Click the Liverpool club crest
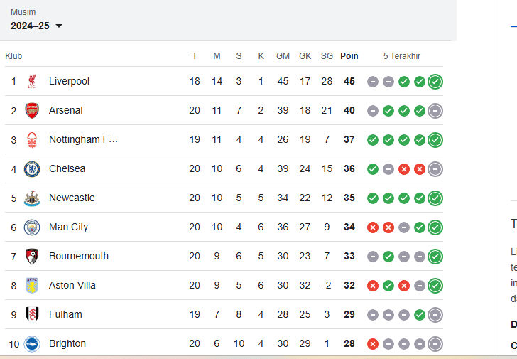The image size is (517, 359). (x=32, y=81)
